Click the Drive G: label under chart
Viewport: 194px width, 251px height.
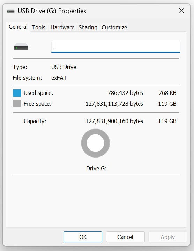click(96, 169)
